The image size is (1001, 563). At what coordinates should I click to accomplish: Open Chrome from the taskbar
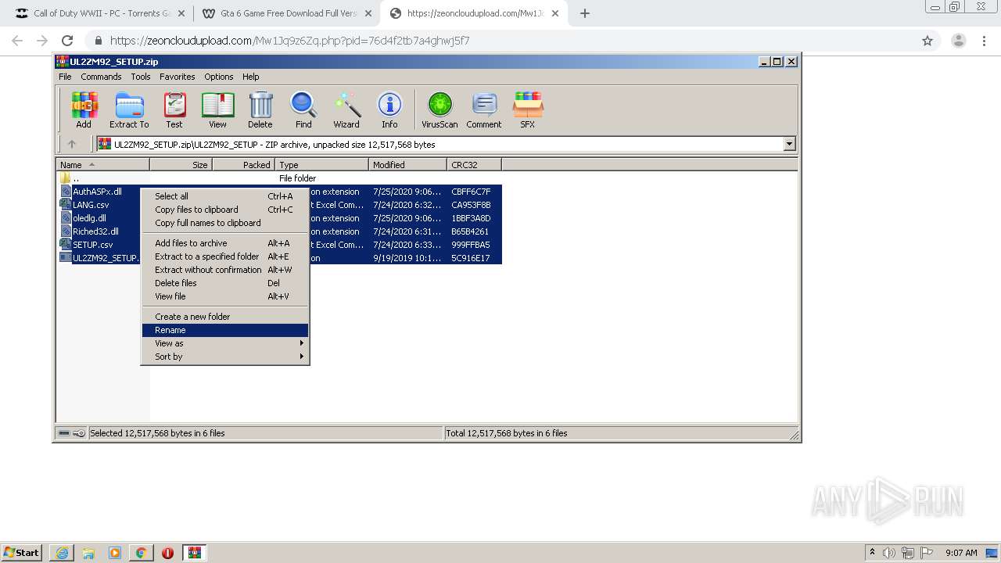[x=141, y=553]
